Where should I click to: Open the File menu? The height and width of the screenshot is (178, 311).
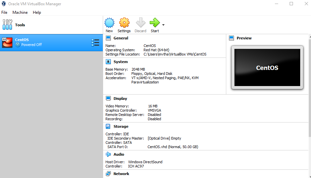(4, 12)
